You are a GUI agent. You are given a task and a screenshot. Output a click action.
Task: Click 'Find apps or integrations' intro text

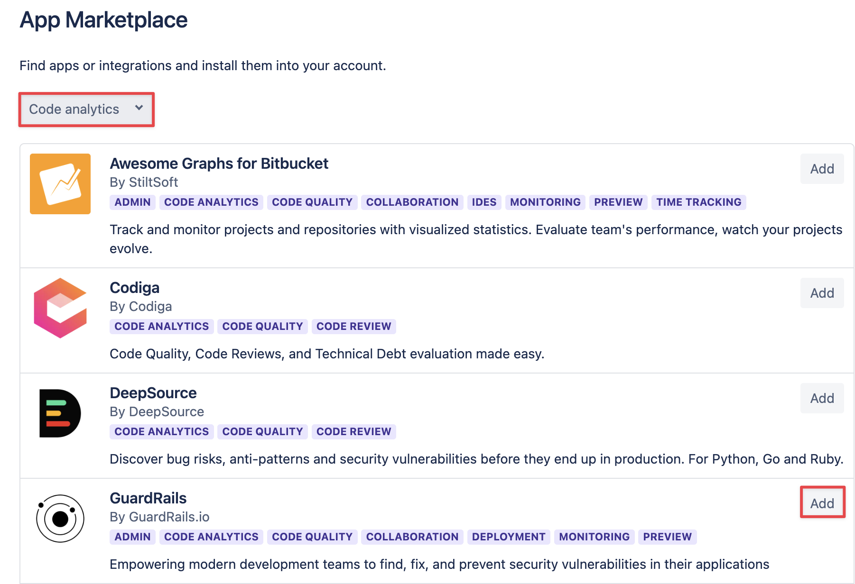click(203, 65)
